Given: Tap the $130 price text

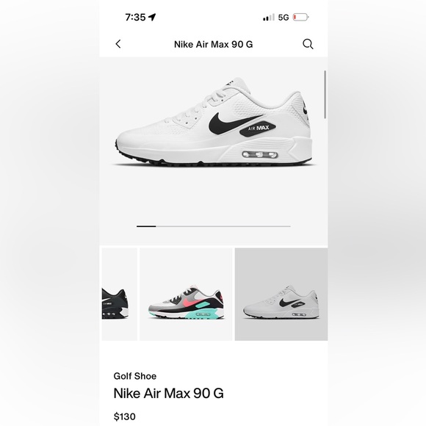Looking at the screenshot, I should point(124,416).
